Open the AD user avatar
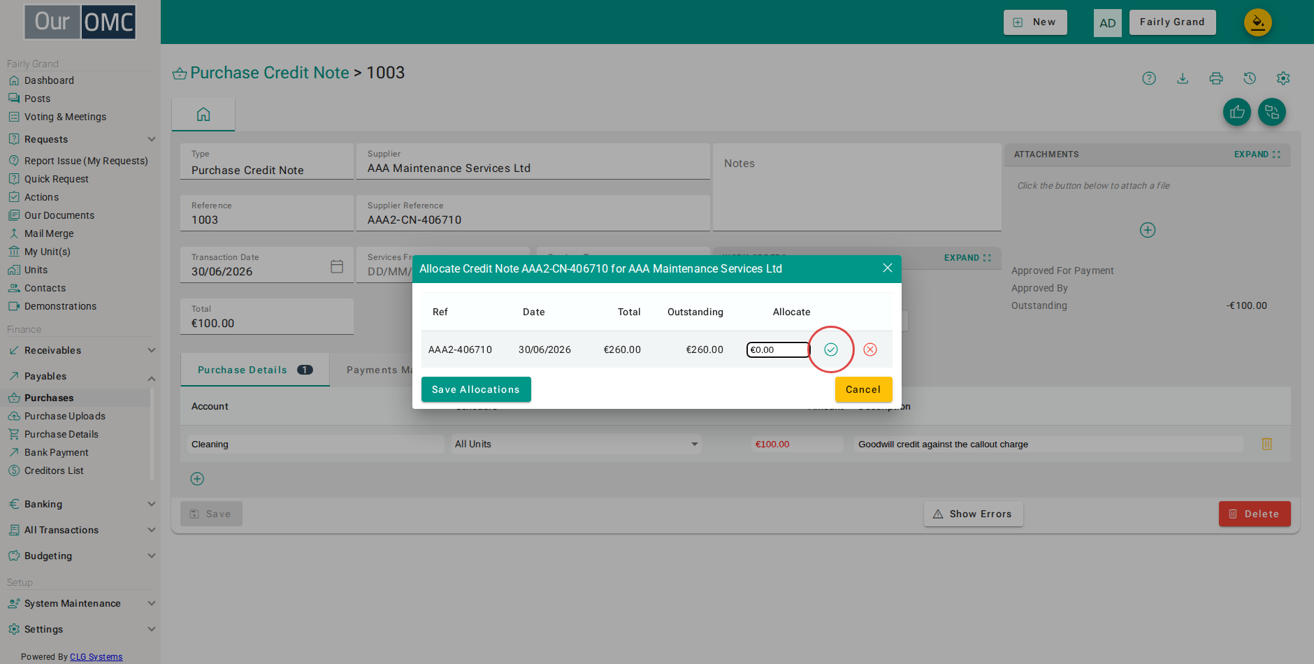This screenshot has width=1314, height=664. [x=1108, y=22]
